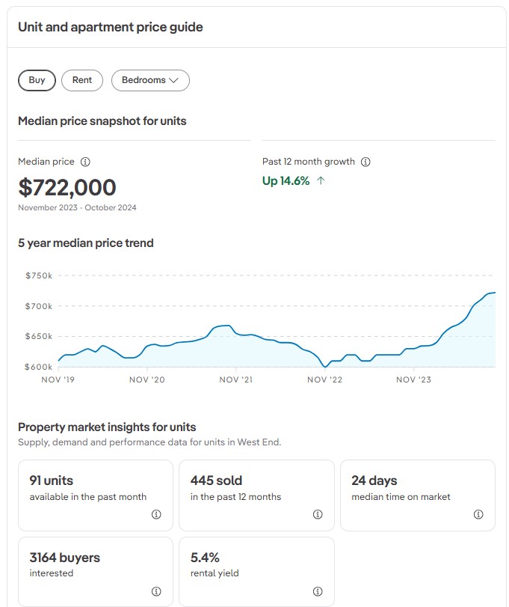Open info icon in 445 sold card
Screen dimensions: 509x607
click(x=318, y=514)
